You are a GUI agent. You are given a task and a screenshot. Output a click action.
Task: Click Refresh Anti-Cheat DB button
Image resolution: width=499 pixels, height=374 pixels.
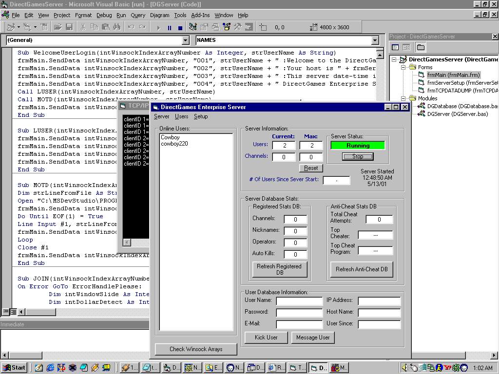362,269
